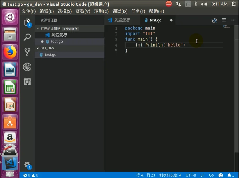Viewport: 239px width, 178px height.
Task: Click the unsaved dot on test.go tab
Action: pyautogui.click(x=171, y=20)
